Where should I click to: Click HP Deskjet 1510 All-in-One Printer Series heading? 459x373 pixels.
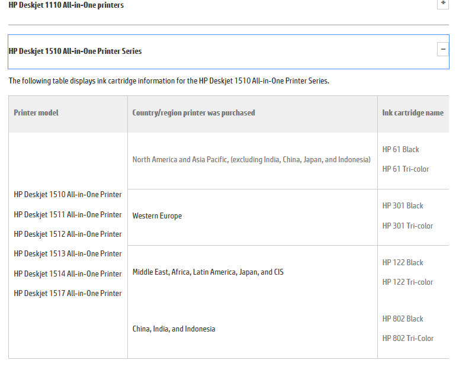pyautogui.click(x=75, y=51)
